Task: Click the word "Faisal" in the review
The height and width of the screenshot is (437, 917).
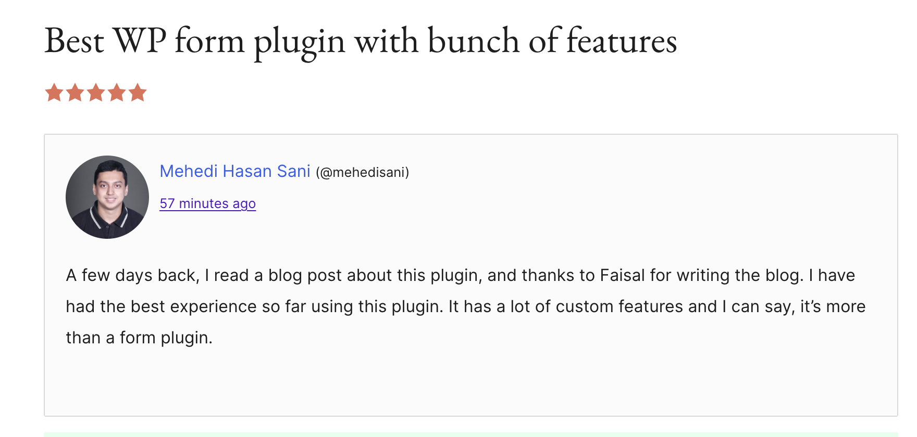Action: (622, 275)
